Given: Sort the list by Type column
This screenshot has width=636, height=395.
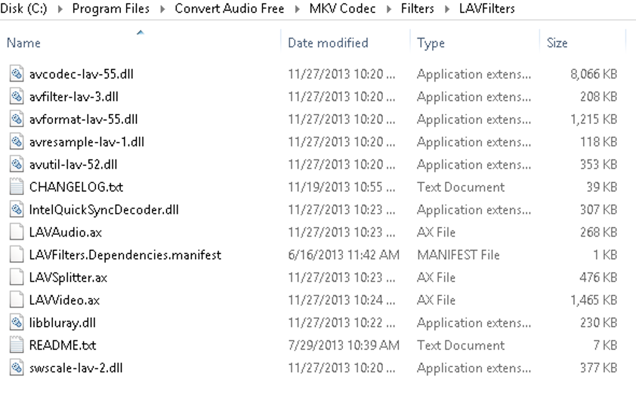Looking at the screenshot, I should [431, 43].
